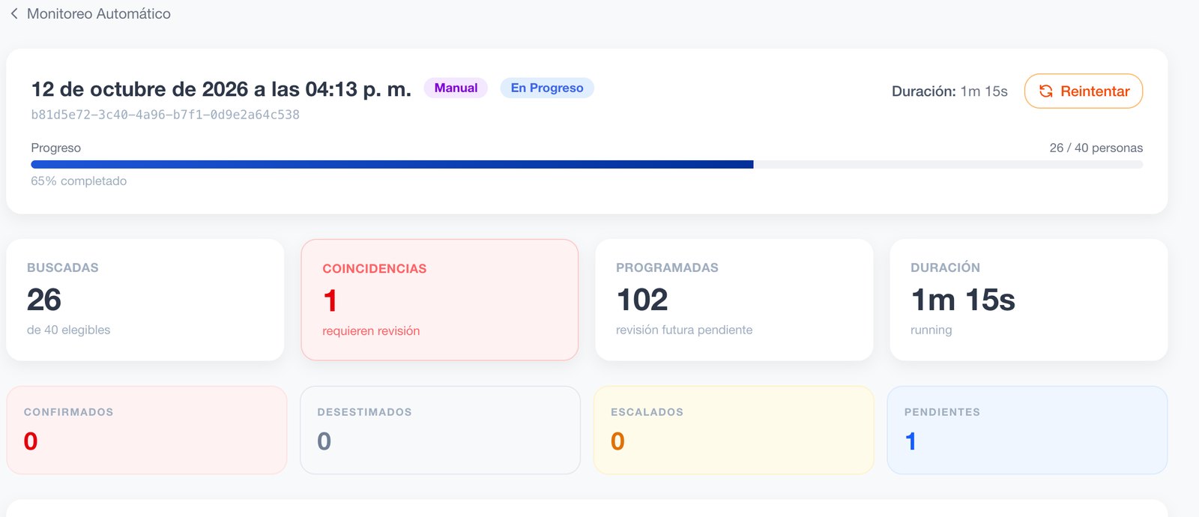1199x517 pixels.
Task: Click the progress bar at 65%
Action: pyautogui.click(x=587, y=164)
